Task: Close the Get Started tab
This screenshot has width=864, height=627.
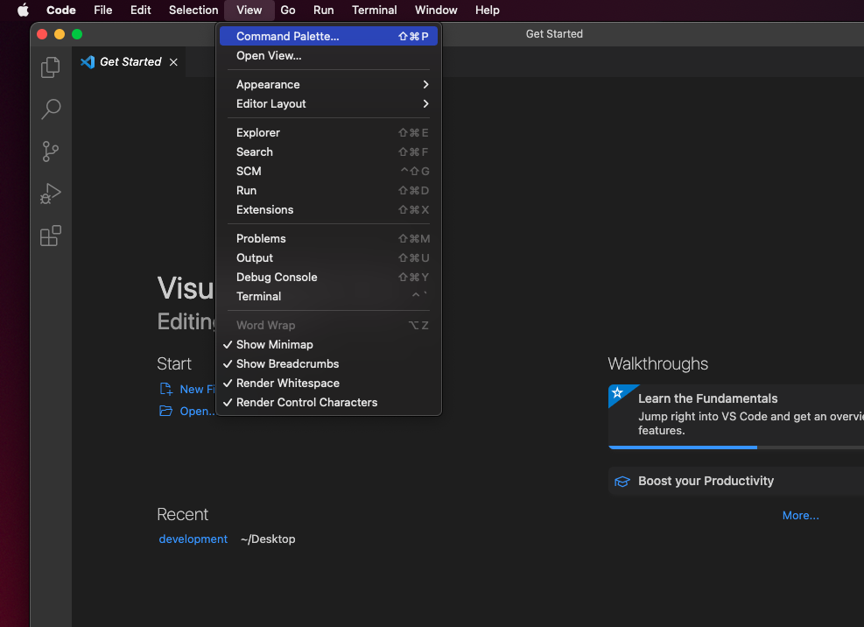Action: pos(173,62)
